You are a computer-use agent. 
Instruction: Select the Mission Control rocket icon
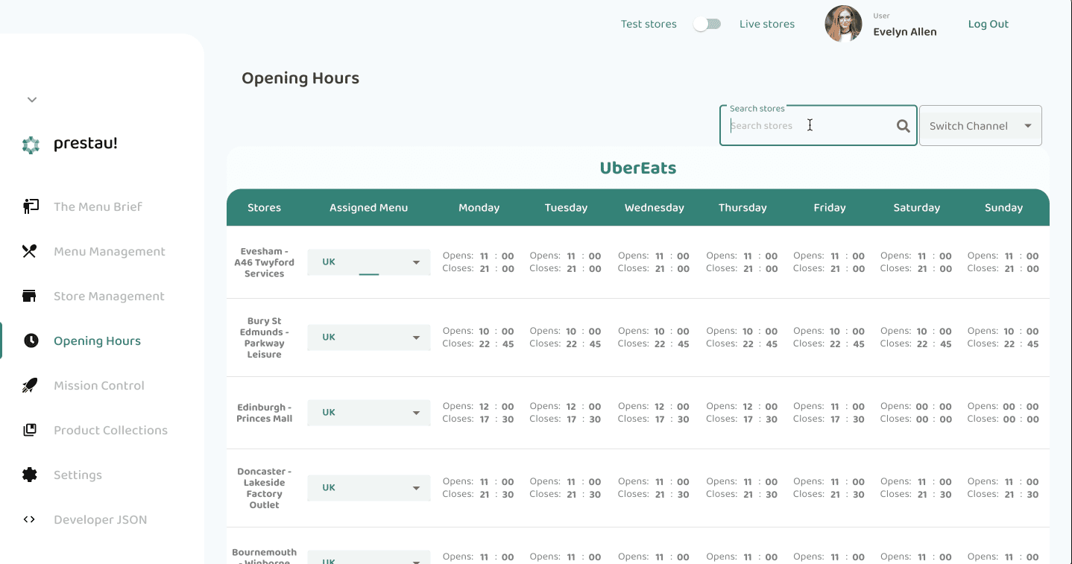point(29,385)
